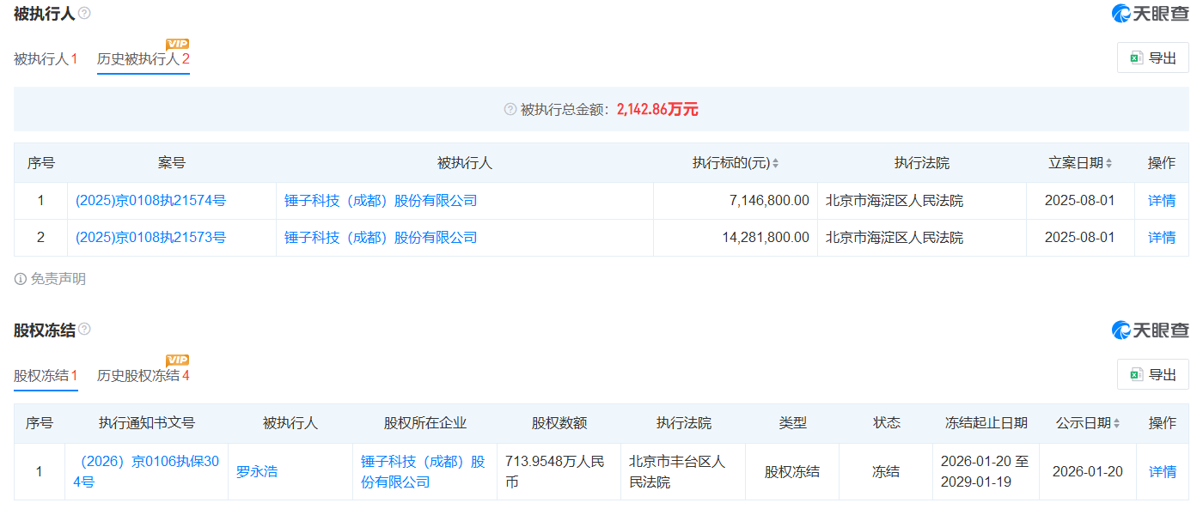The image size is (1203, 515).
Task: Switch to the 被执行人 1 tab
Action: pos(46,59)
